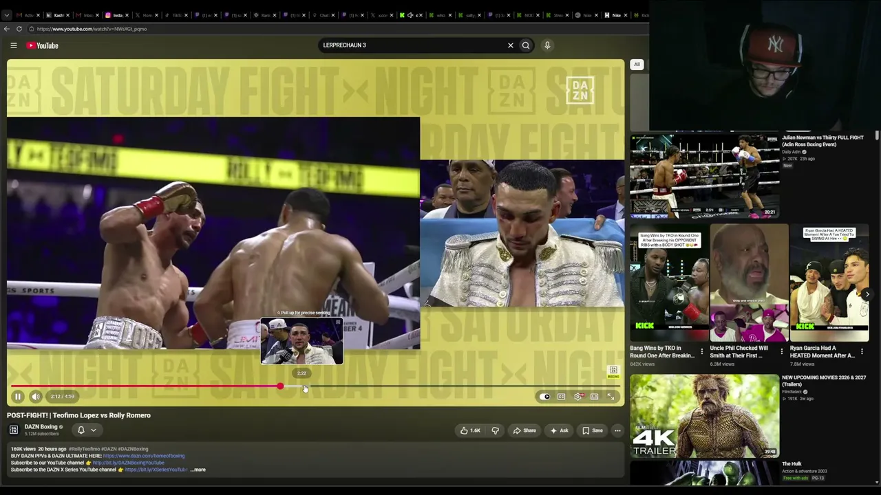Select the All filter chip
The image size is (881, 495).
(637, 65)
